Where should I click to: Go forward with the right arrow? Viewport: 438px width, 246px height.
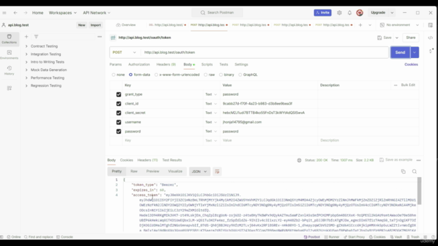[x=25, y=13]
